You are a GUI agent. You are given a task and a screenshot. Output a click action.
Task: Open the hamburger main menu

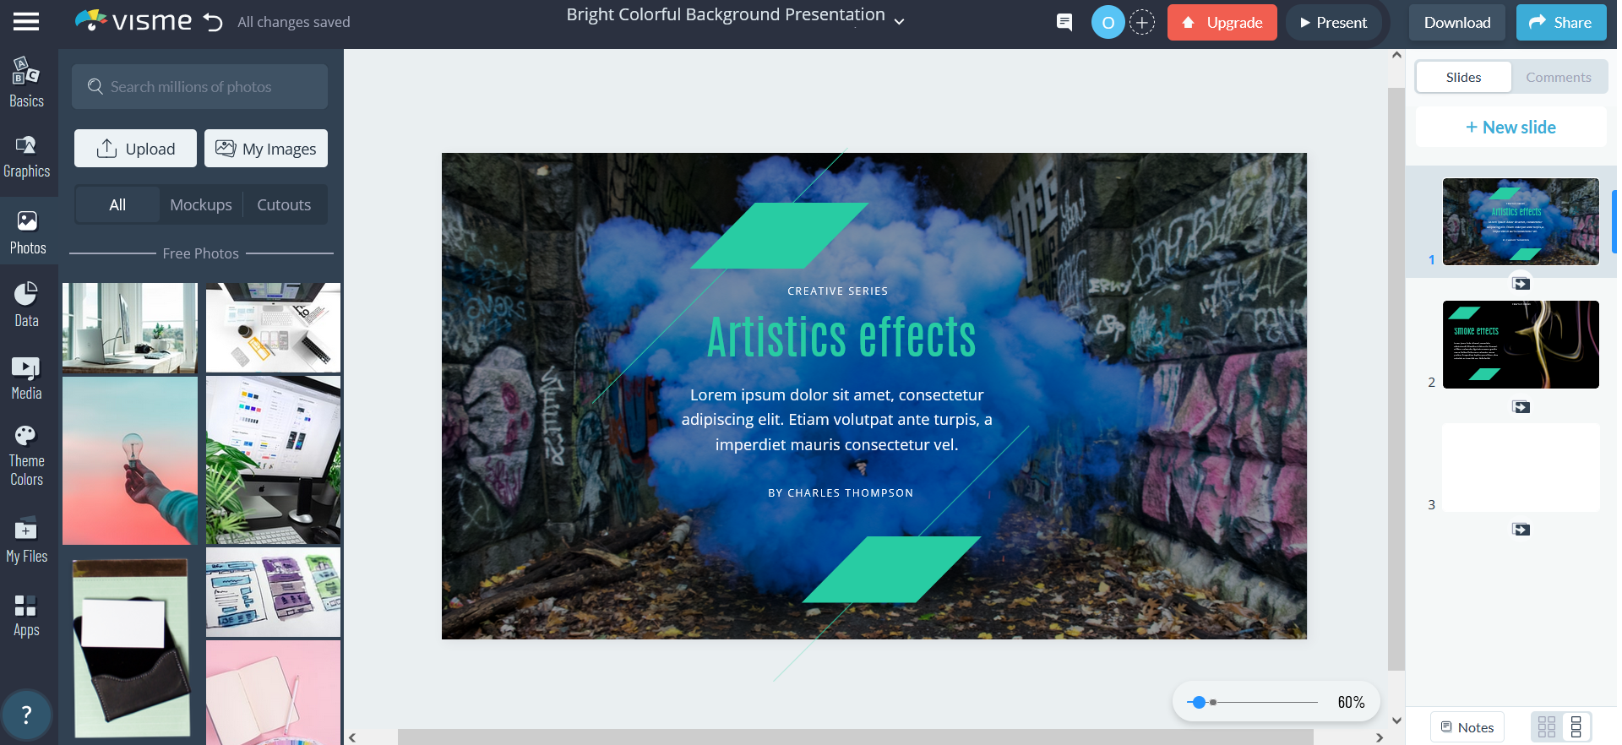pyautogui.click(x=26, y=22)
